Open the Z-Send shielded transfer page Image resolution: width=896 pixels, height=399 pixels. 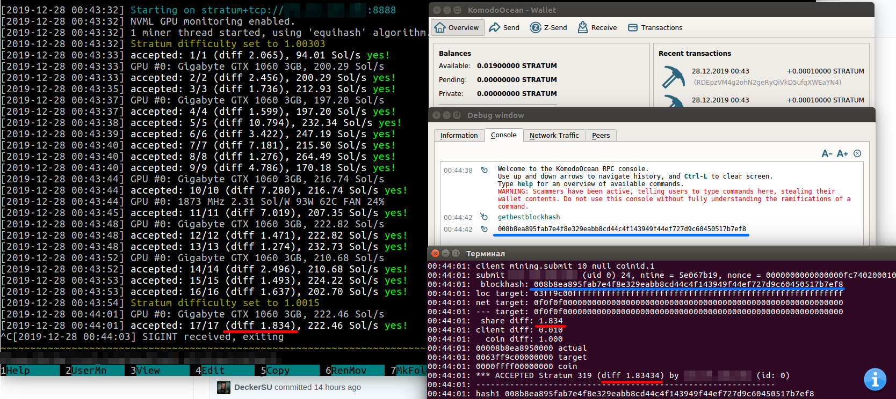click(x=548, y=27)
